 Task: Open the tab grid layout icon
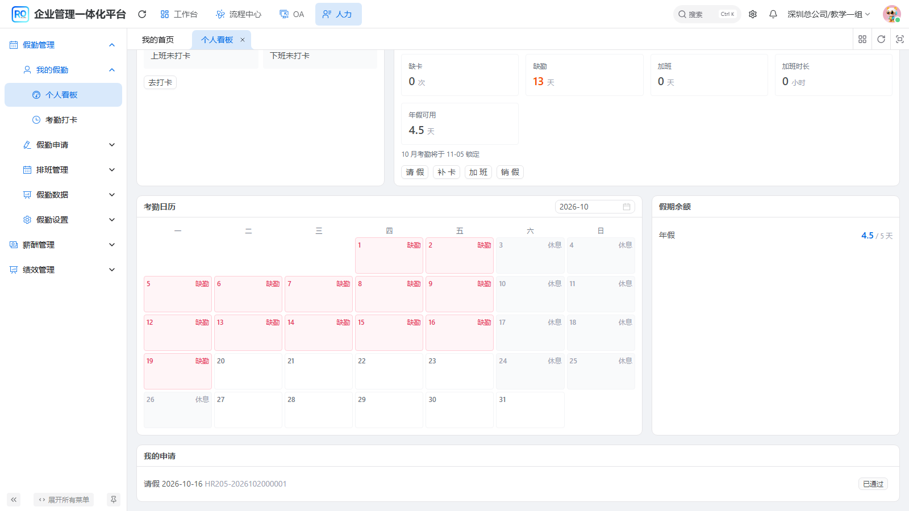862,39
